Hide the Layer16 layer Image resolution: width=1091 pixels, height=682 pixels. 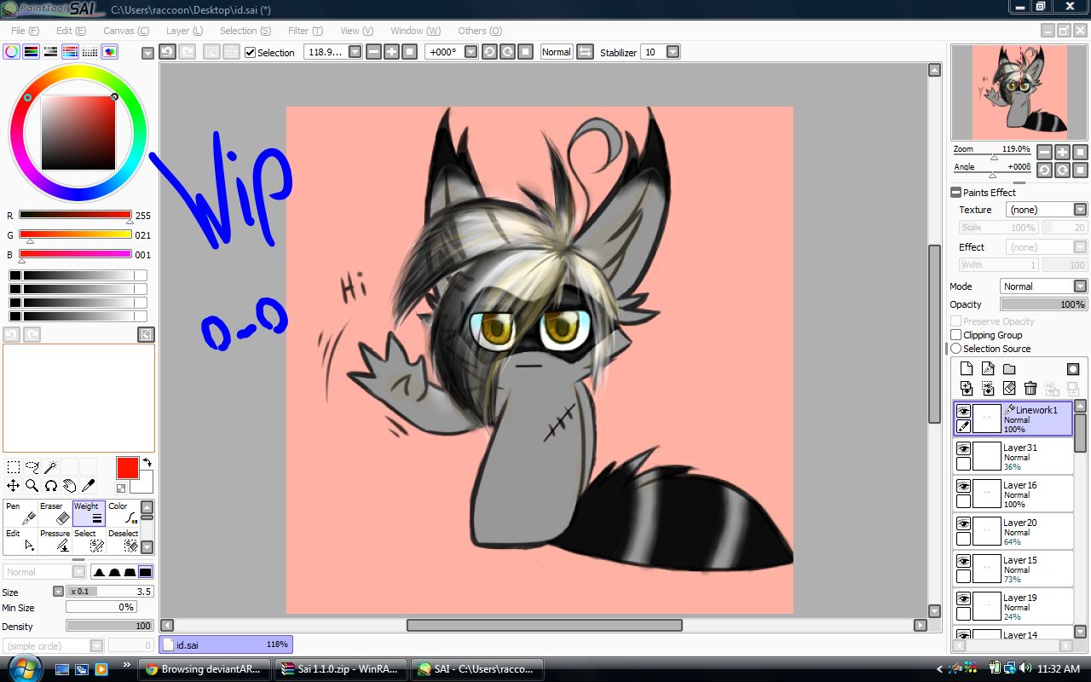pyautogui.click(x=964, y=486)
